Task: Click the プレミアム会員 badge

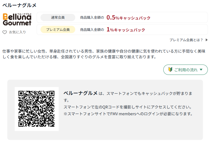Action: point(58,30)
